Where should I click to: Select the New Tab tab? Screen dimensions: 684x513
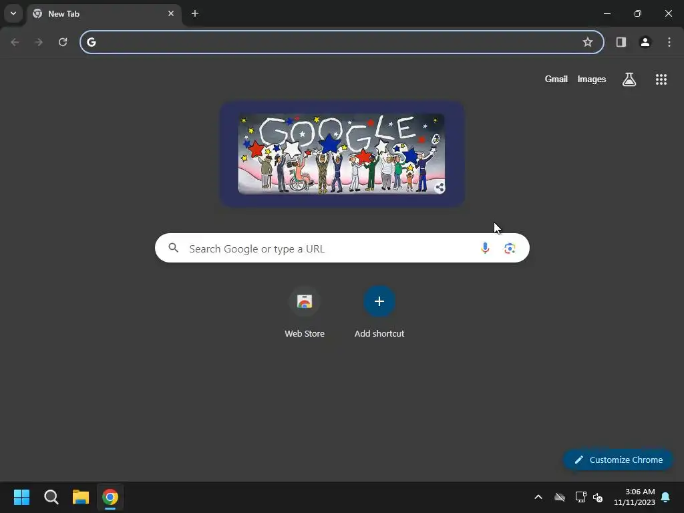(x=104, y=14)
